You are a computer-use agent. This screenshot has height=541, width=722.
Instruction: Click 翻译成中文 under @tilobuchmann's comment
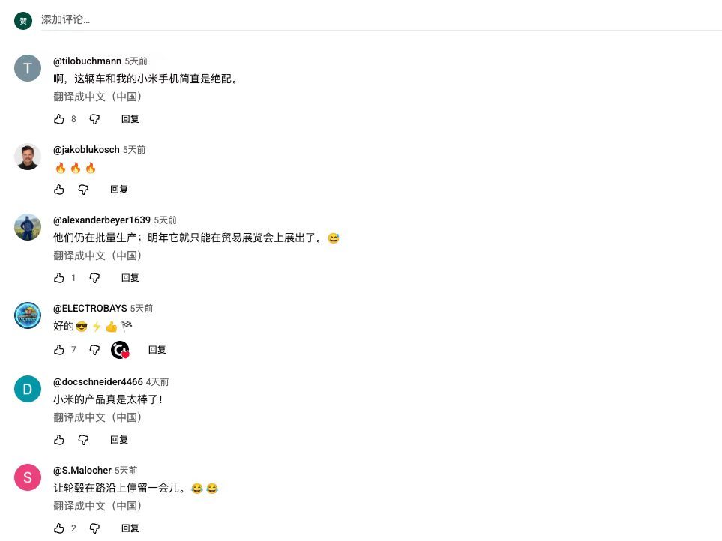pyautogui.click(x=97, y=97)
